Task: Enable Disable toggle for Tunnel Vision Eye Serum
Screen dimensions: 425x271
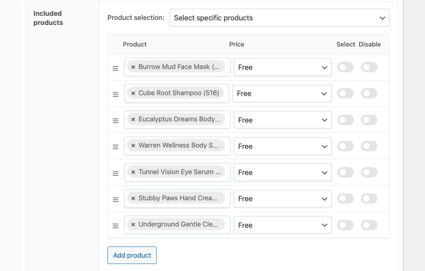Action: pos(369,172)
